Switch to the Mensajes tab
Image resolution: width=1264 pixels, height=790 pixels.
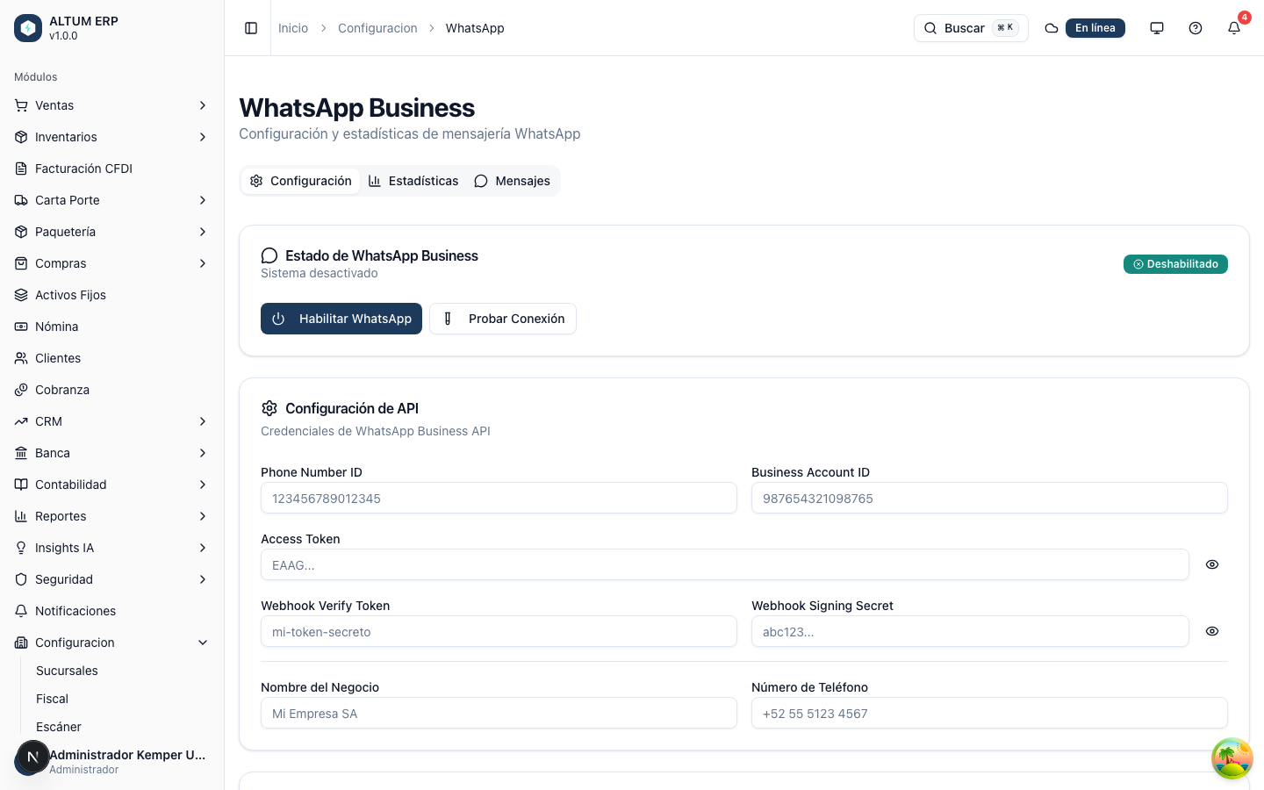[x=513, y=181]
